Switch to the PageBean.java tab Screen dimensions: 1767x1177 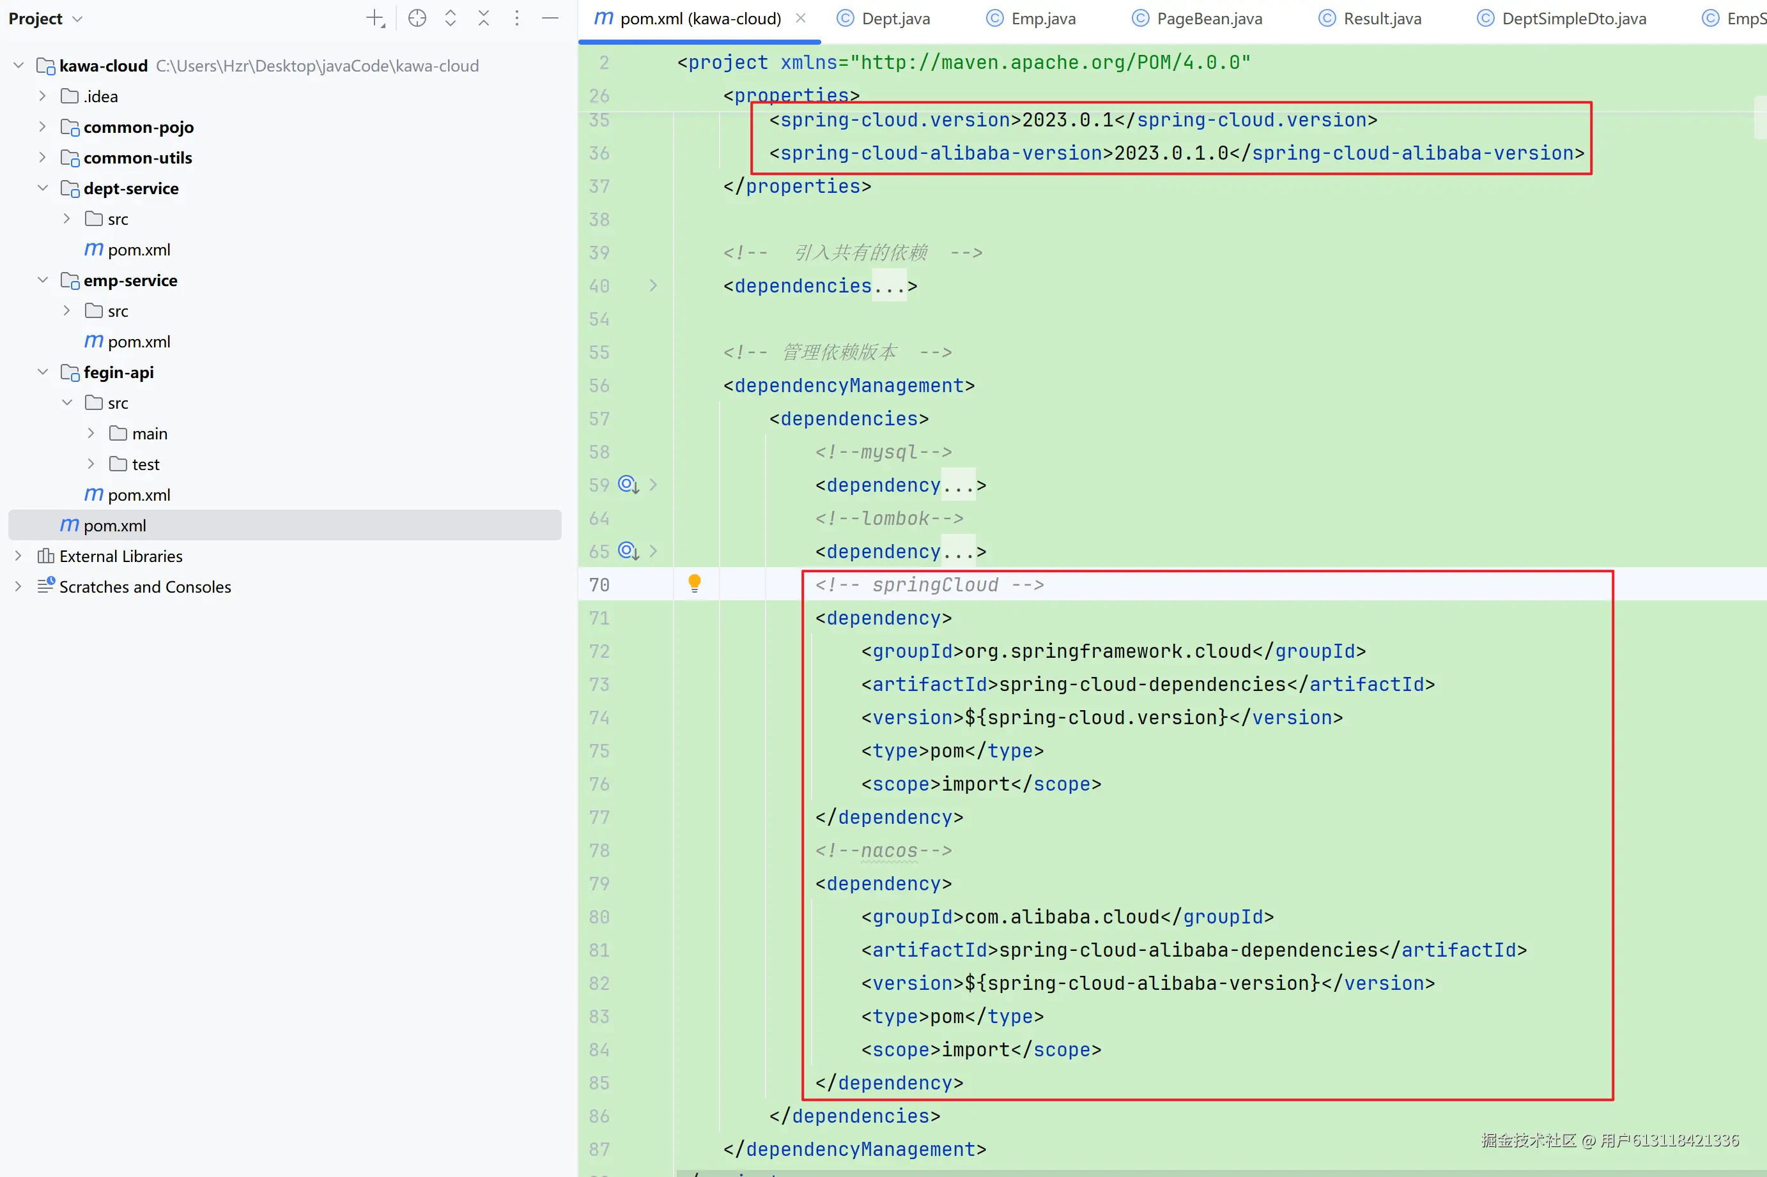(x=1208, y=19)
